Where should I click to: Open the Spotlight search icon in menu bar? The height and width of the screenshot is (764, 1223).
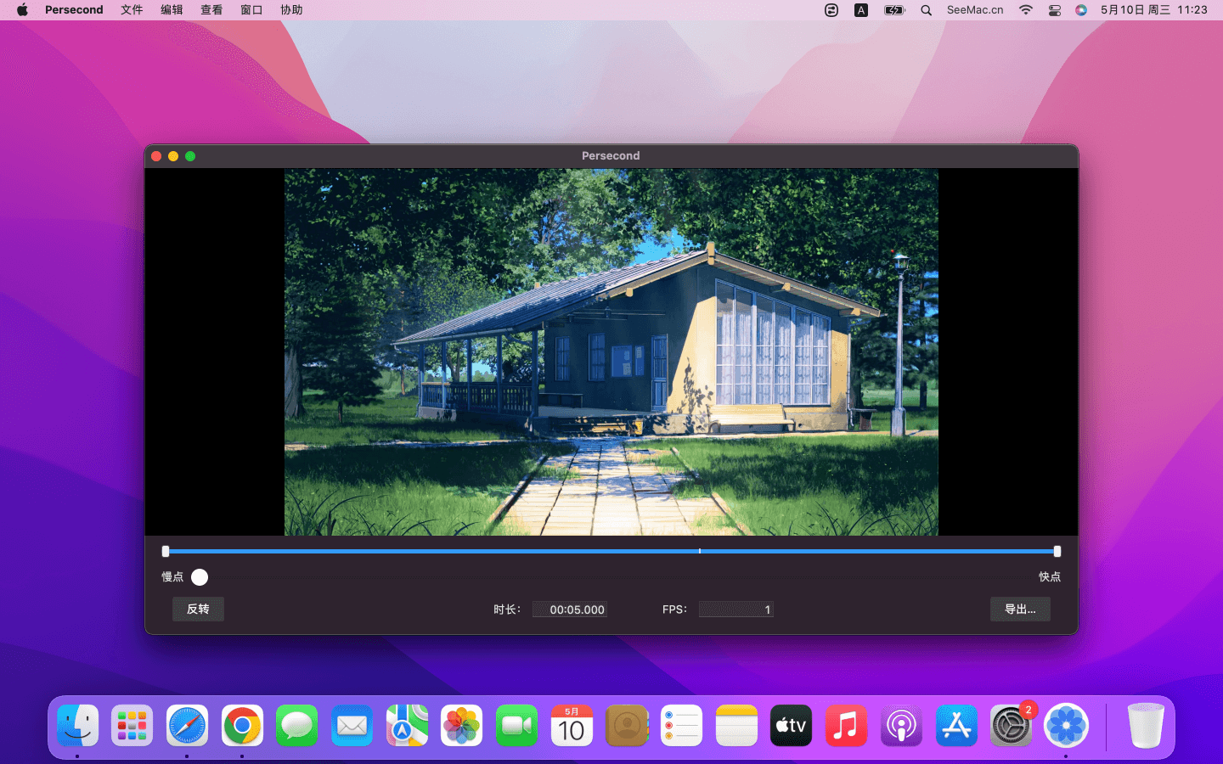[x=927, y=10]
